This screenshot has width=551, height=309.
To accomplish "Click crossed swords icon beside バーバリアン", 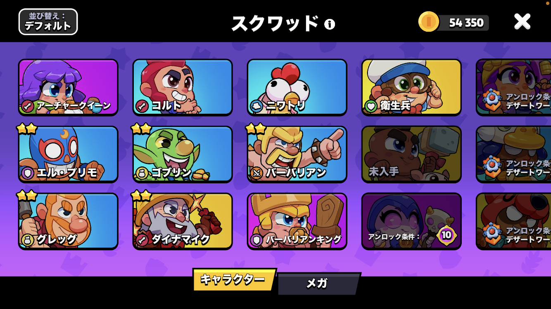I will click(x=256, y=173).
